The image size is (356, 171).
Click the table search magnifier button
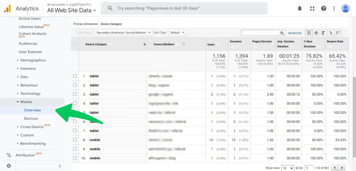tap(282, 33)
